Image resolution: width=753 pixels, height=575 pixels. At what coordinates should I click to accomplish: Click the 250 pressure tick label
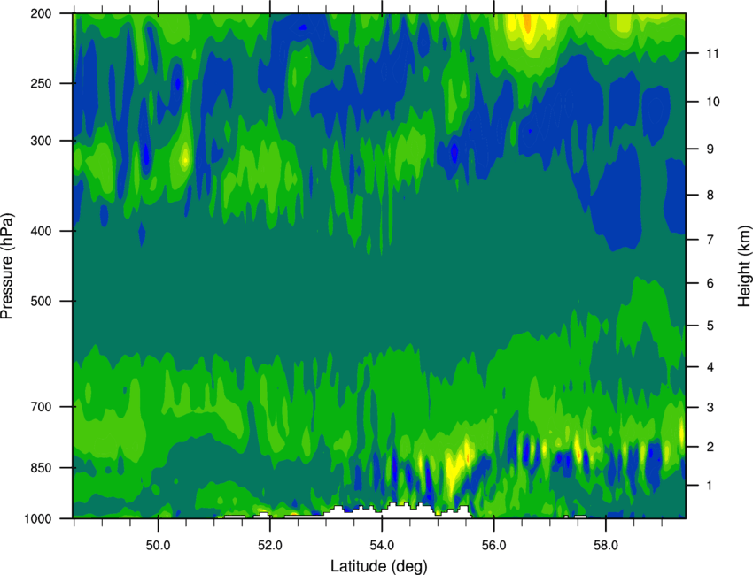[41, 83]
